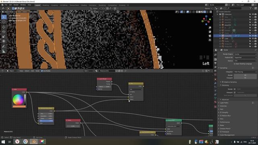Expand the Film panel

coord(222,119)
